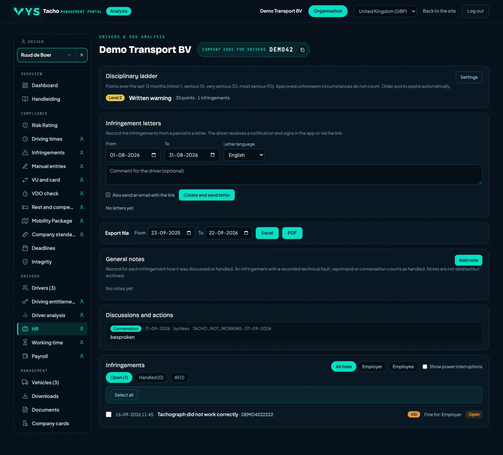Click the VU and card arrows icon
Viewport: 503px width, 455px height.
point(25,180)
